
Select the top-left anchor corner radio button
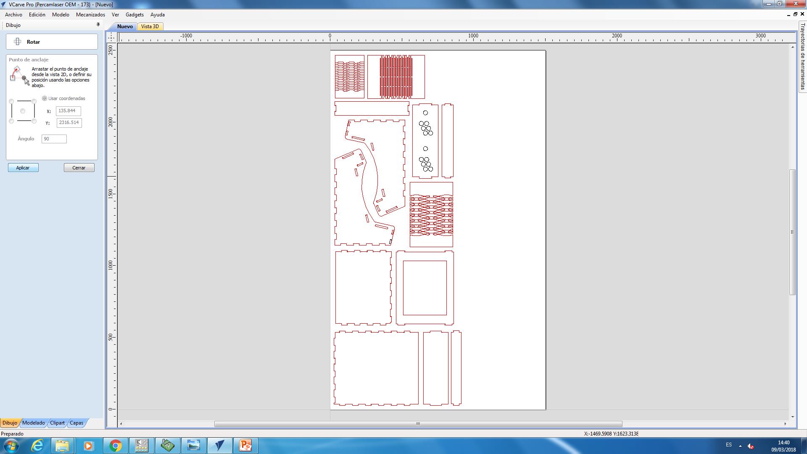point(11,101)
